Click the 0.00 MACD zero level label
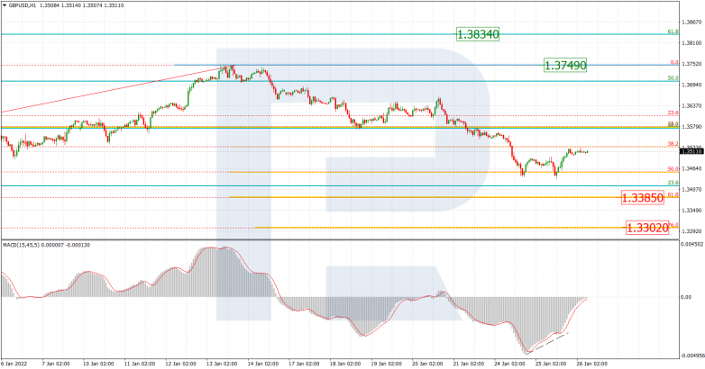 click(686, 297)
